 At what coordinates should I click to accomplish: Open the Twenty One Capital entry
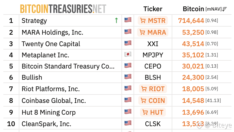point(51,44)
